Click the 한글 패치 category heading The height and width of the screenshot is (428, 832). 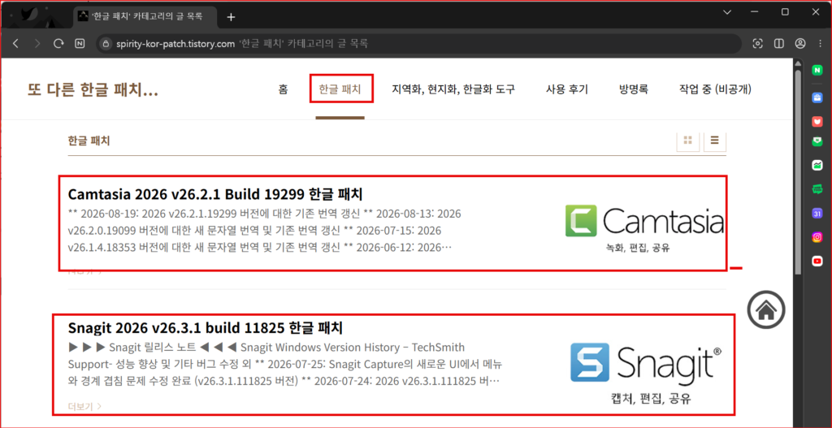(x=89, y=141)
